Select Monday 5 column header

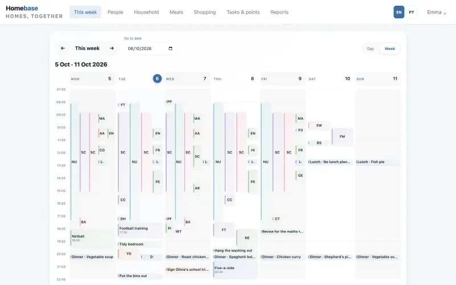pos(92,79)
